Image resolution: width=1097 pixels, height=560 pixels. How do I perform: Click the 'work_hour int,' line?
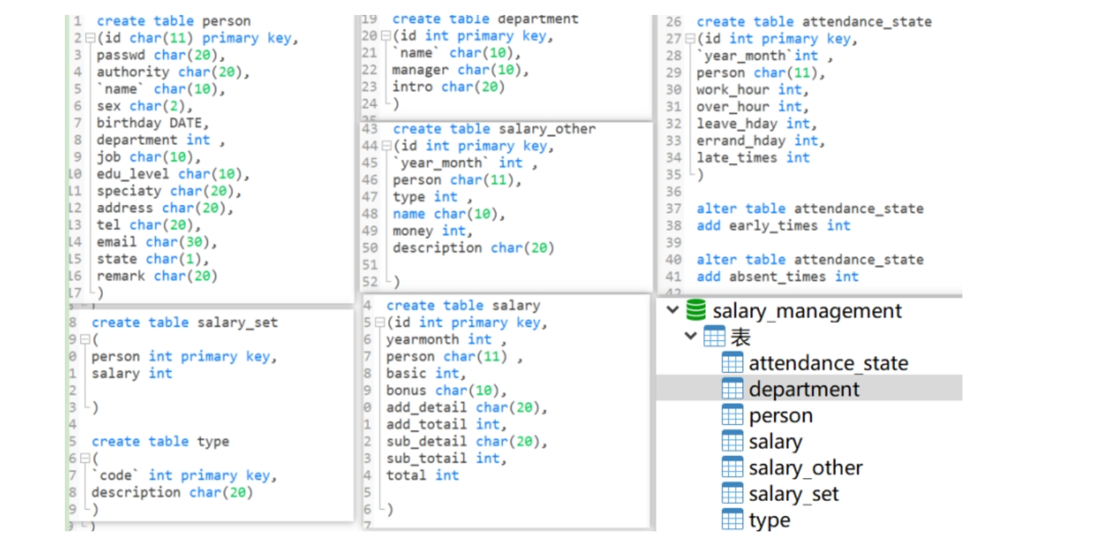click(753, 90)
